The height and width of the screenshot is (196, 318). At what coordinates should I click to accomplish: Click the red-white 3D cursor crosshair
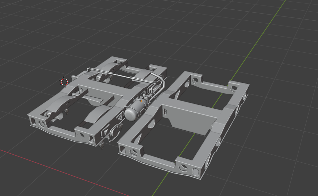coord(64,82)
